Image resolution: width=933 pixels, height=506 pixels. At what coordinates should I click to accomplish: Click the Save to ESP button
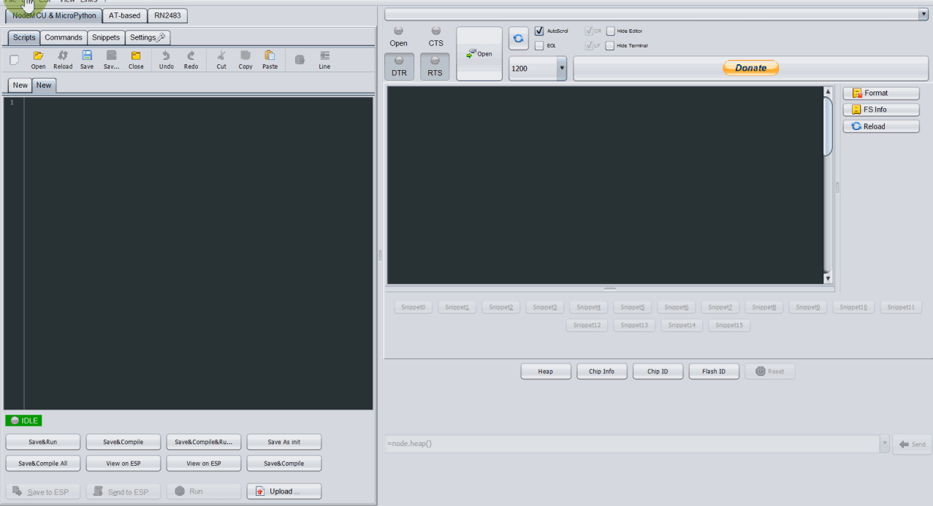pyautogui.click(x=43, y=491)
